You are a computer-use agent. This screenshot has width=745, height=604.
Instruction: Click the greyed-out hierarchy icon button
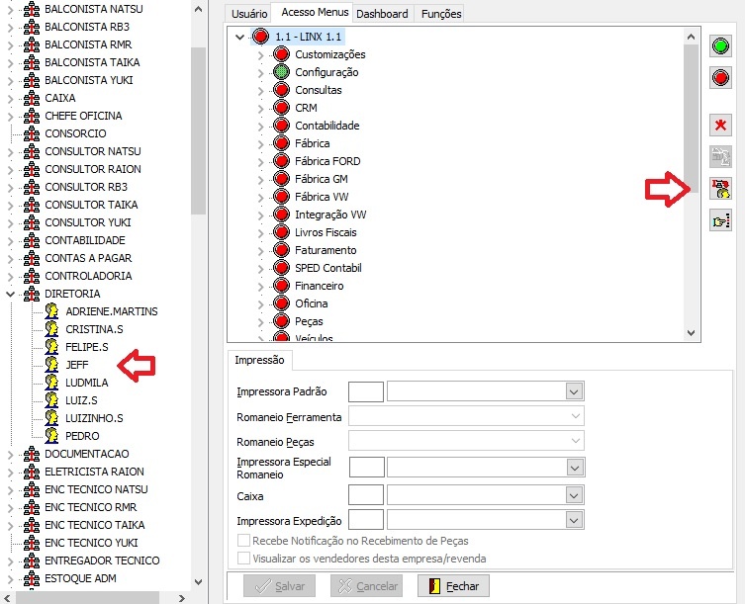click(x=720, y=157)
